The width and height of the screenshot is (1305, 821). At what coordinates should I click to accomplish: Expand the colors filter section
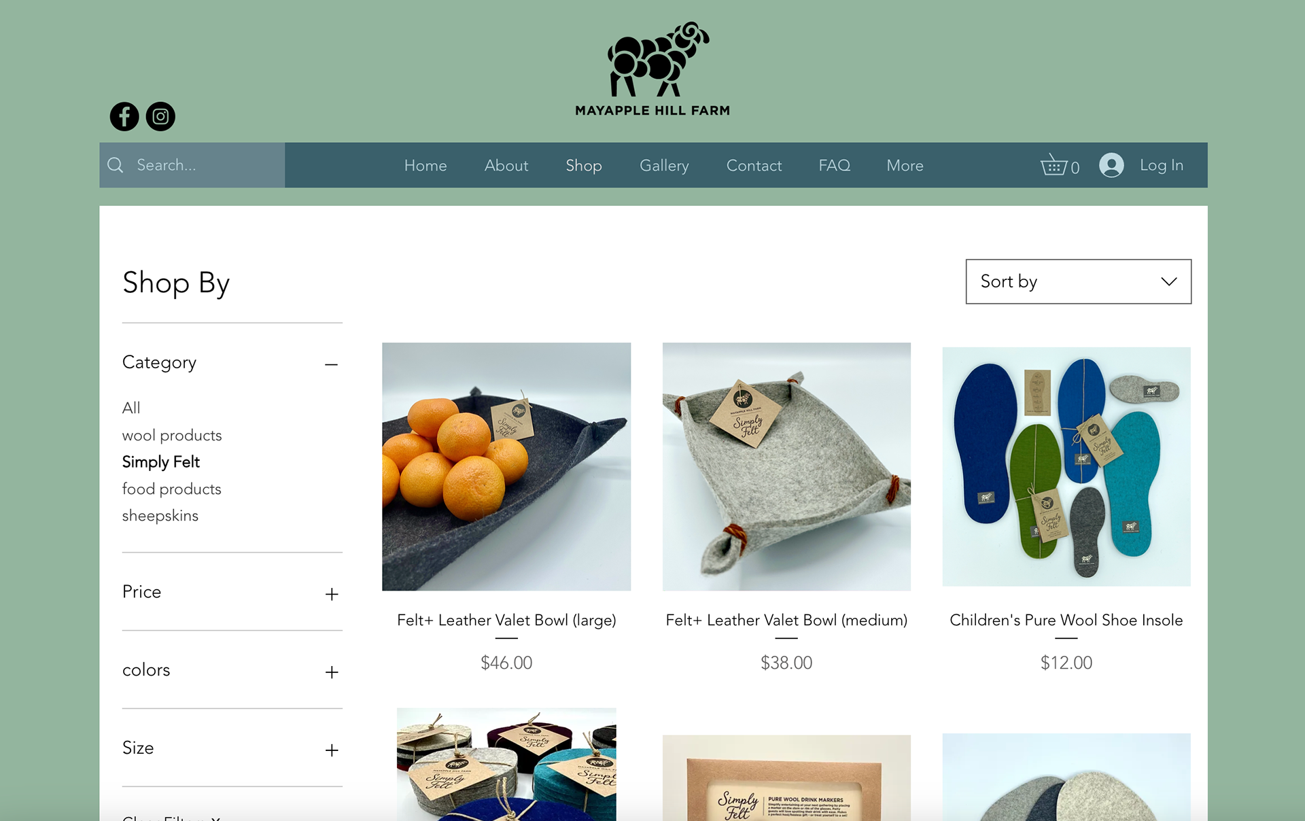[331, 672]
